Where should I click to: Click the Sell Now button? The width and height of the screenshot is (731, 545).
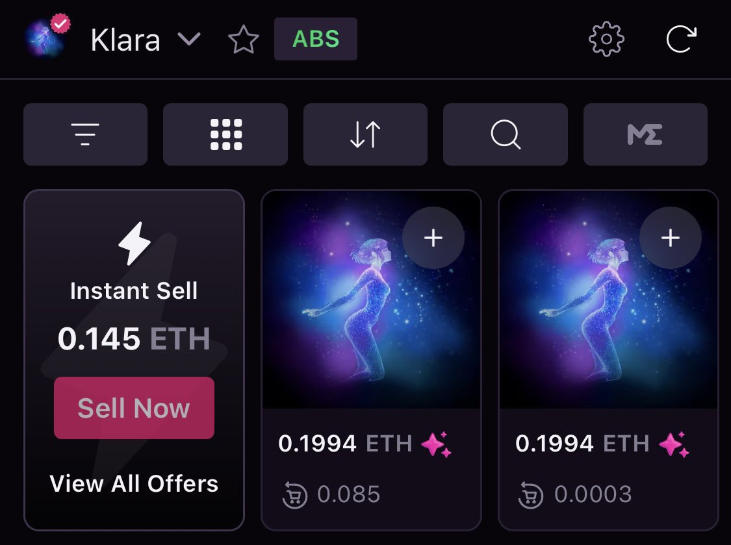click(x=134, y=408)
